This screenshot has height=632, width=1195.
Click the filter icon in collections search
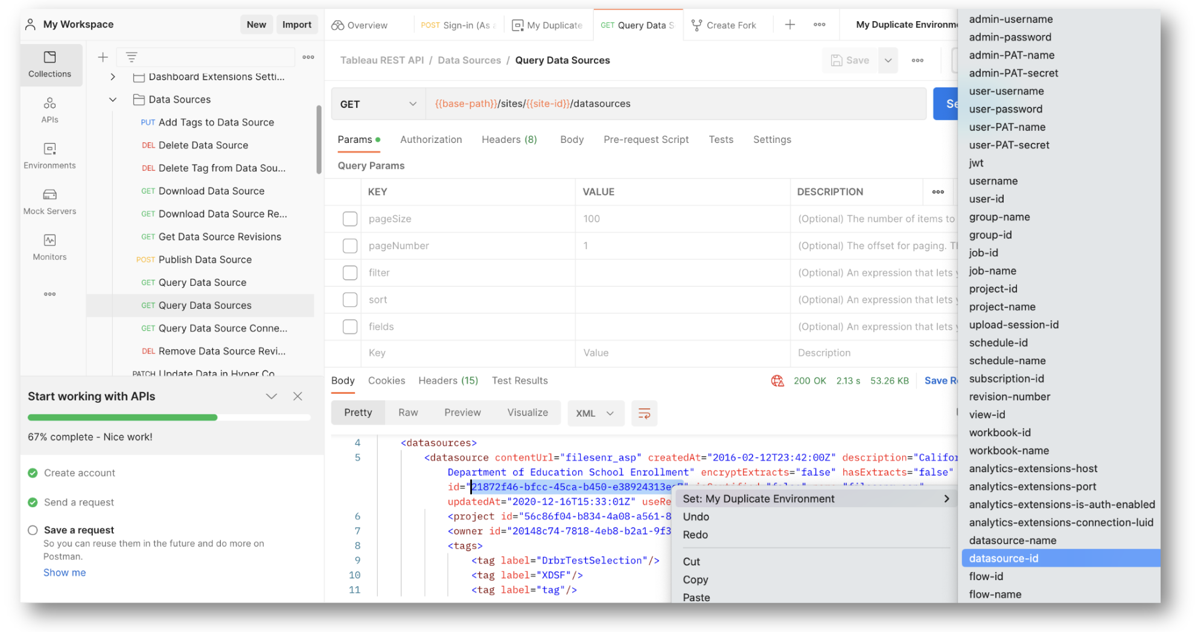[132, 57]
